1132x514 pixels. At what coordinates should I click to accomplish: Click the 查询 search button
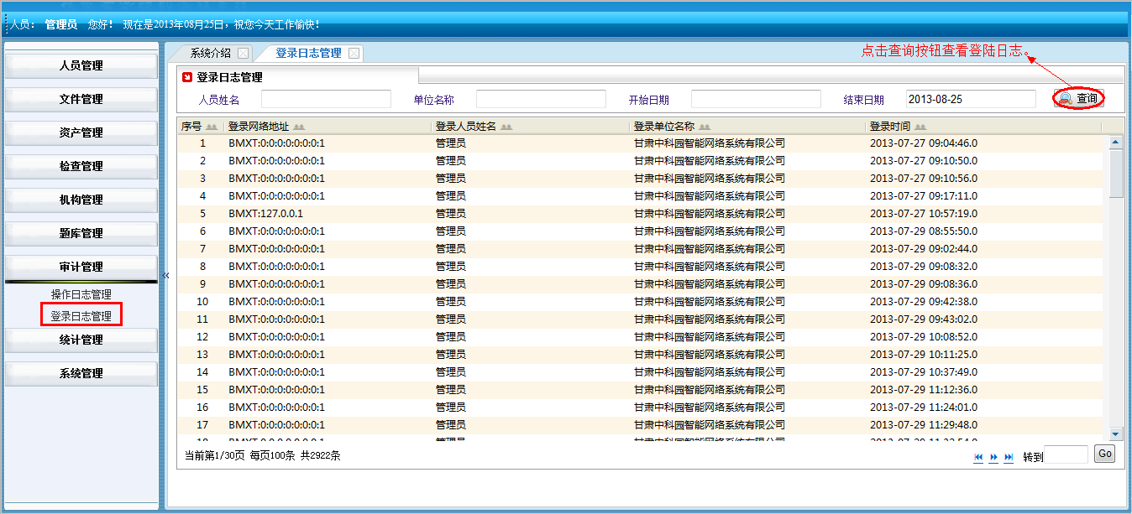click(1079, 98)
